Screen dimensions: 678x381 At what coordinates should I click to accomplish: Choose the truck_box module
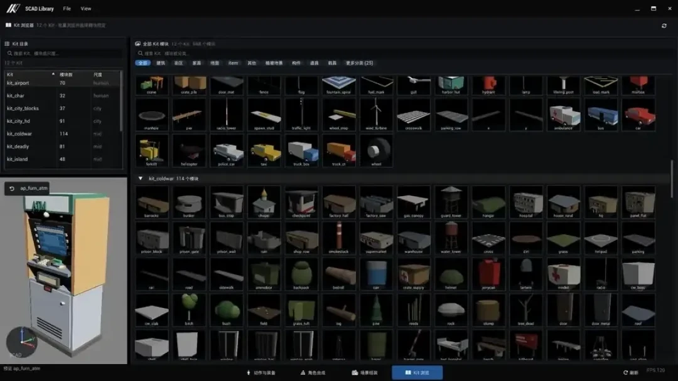click(301, 150)
